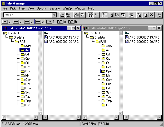Click the Disconnect Network Drive toolbar icon

[68, 15]
